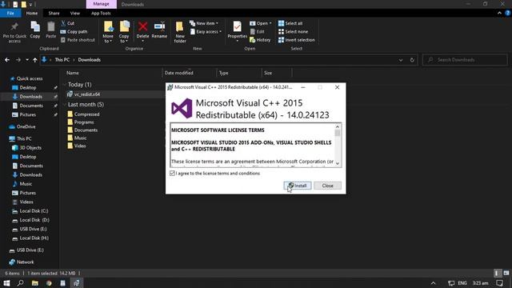
Task: Click Select none in the ribbon
Action: pos(293,32)
